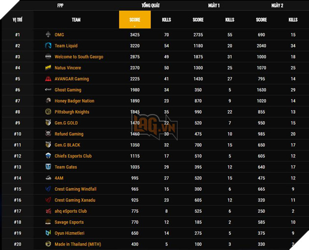The width and height of the screenshot is (309, 250).
Task: Open the Team Liquid link
Action: coord(66,46)
